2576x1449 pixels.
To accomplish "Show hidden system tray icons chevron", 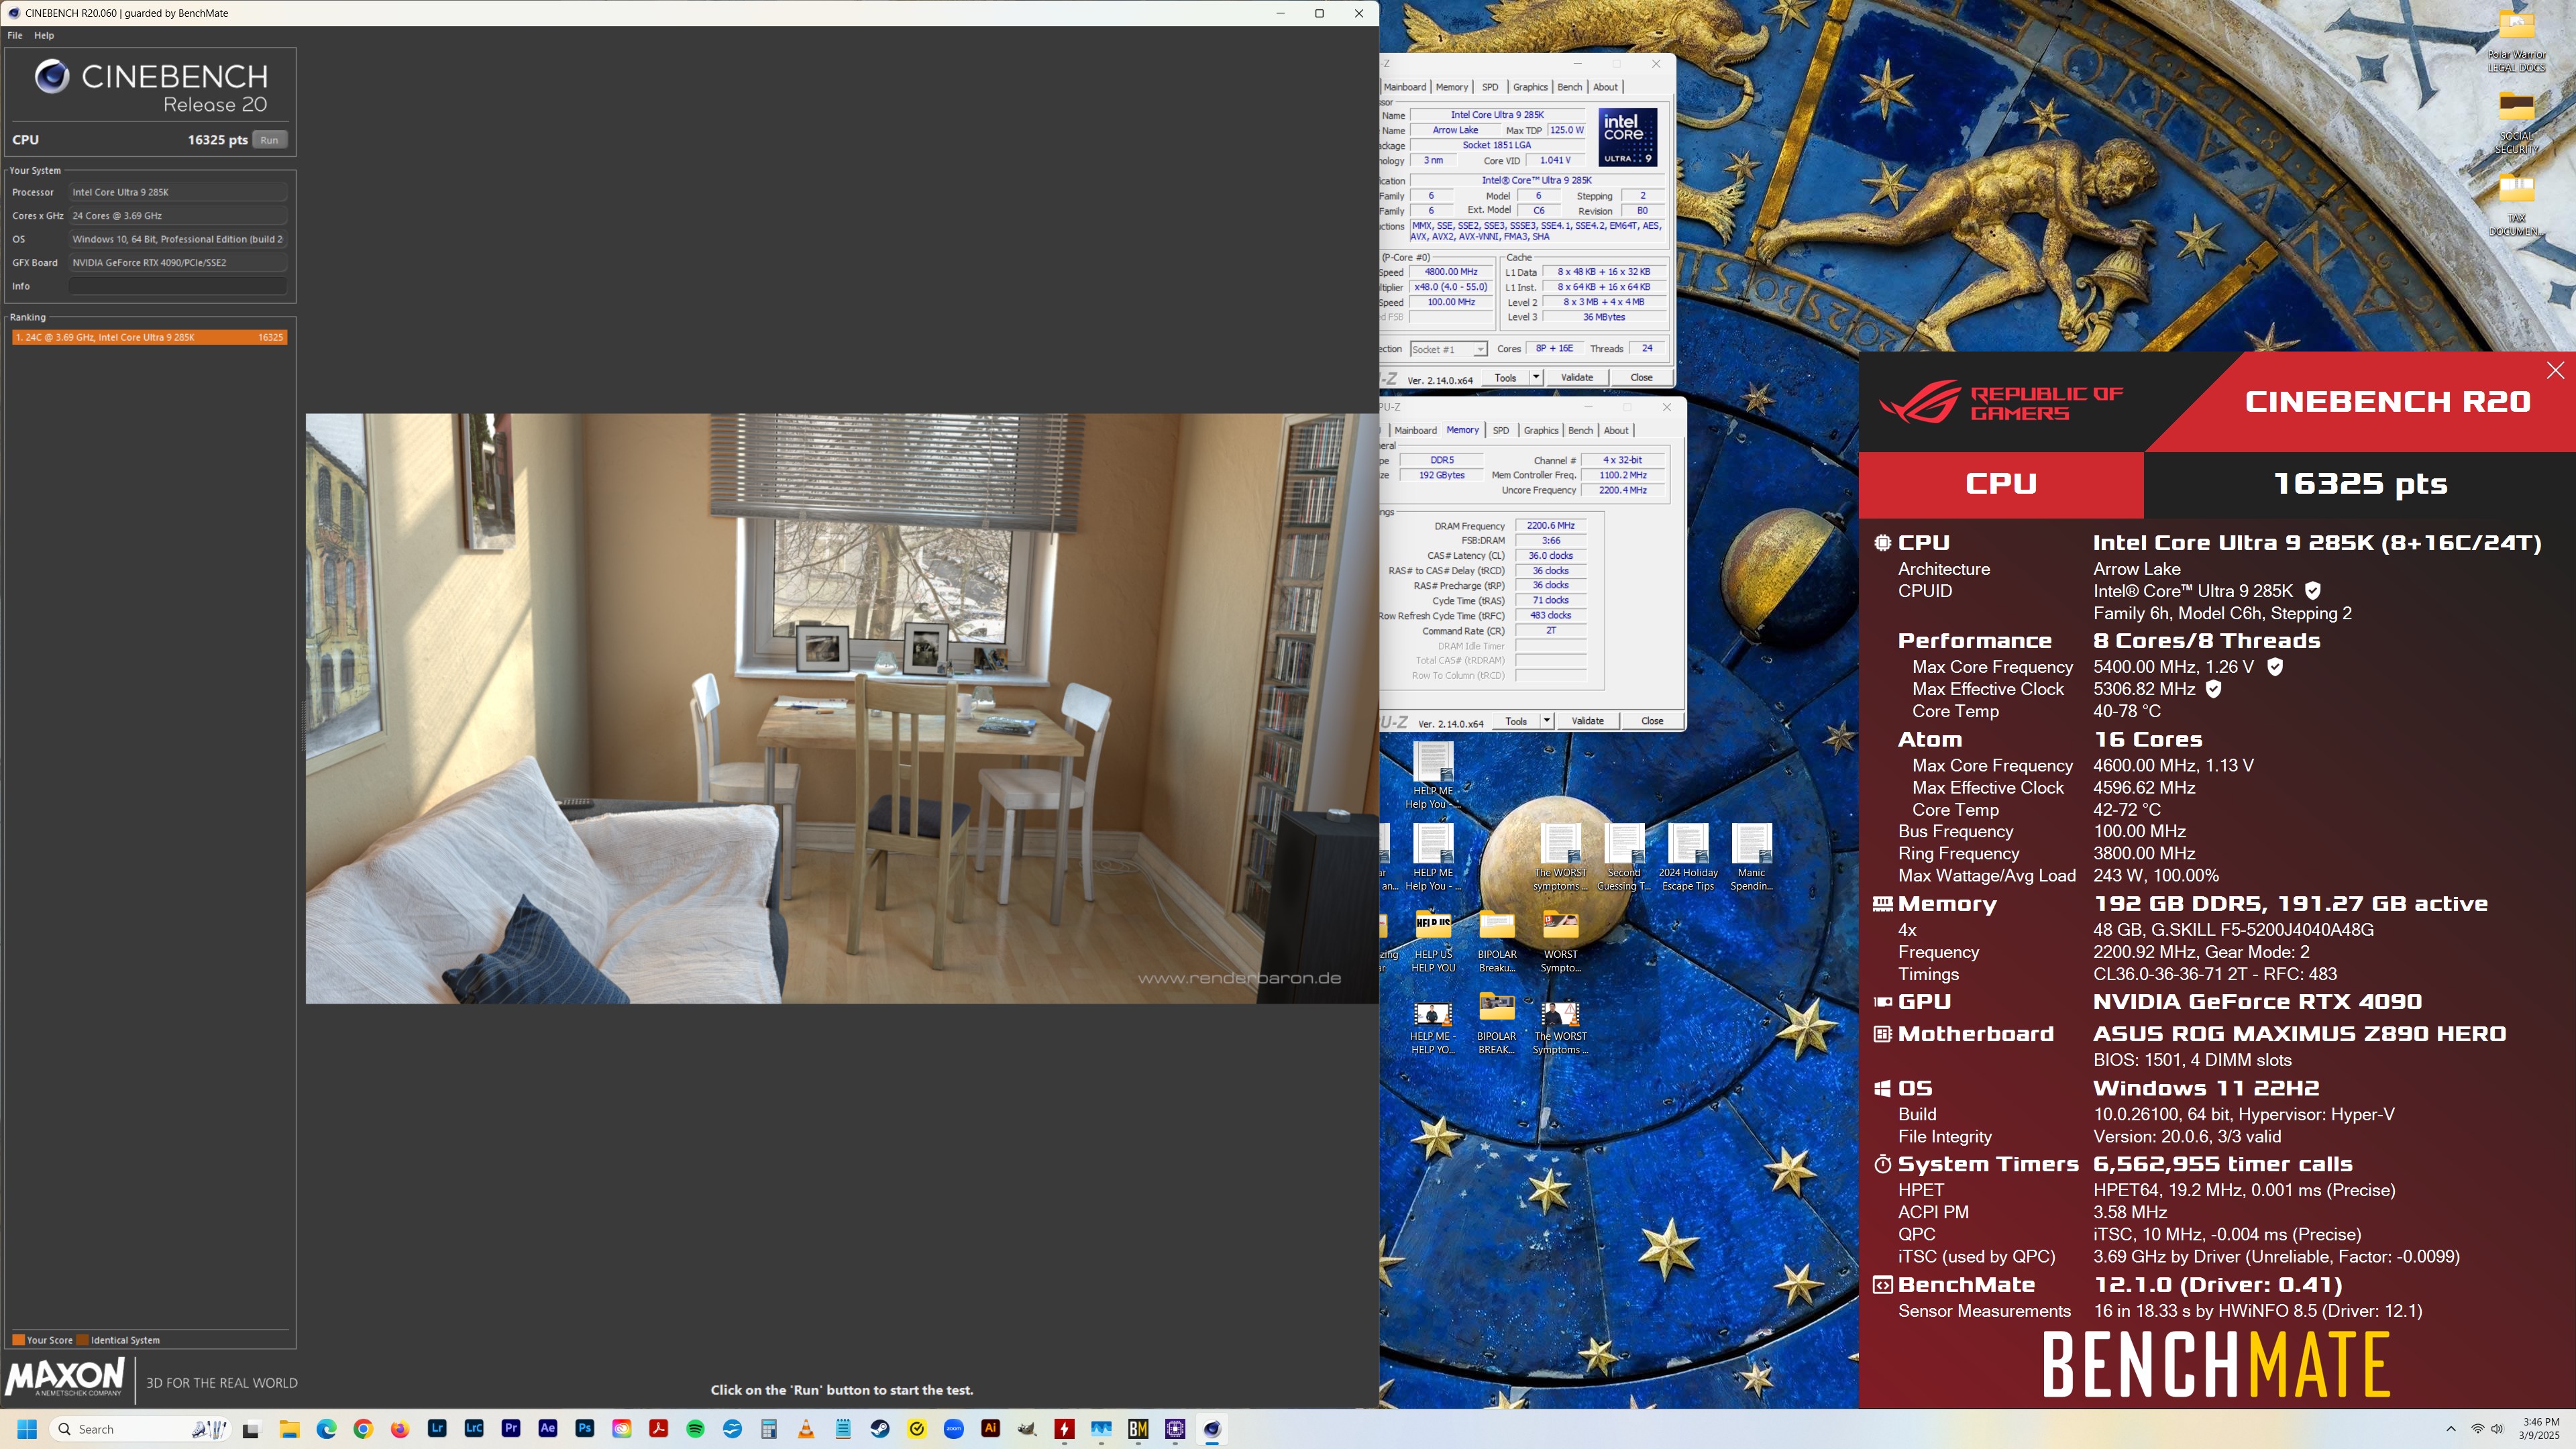I will (x=2451, y=1429).
